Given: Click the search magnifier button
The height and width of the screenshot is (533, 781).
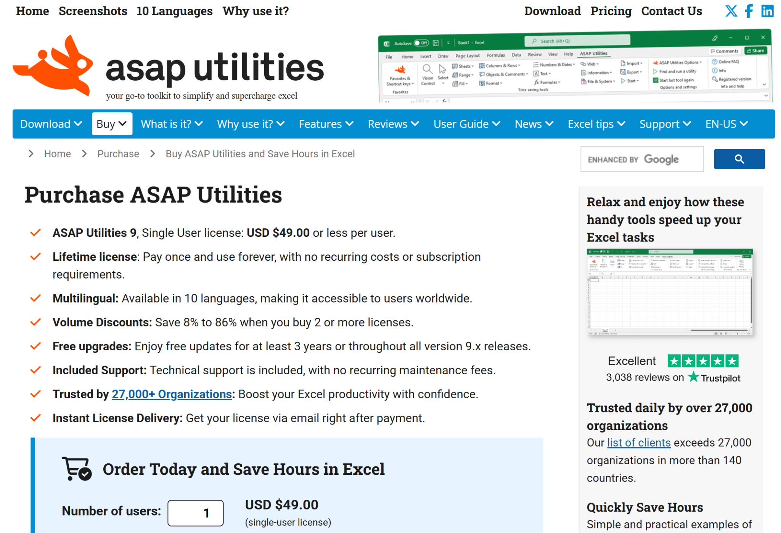Looking at the screenshot, I should [739, 159].
